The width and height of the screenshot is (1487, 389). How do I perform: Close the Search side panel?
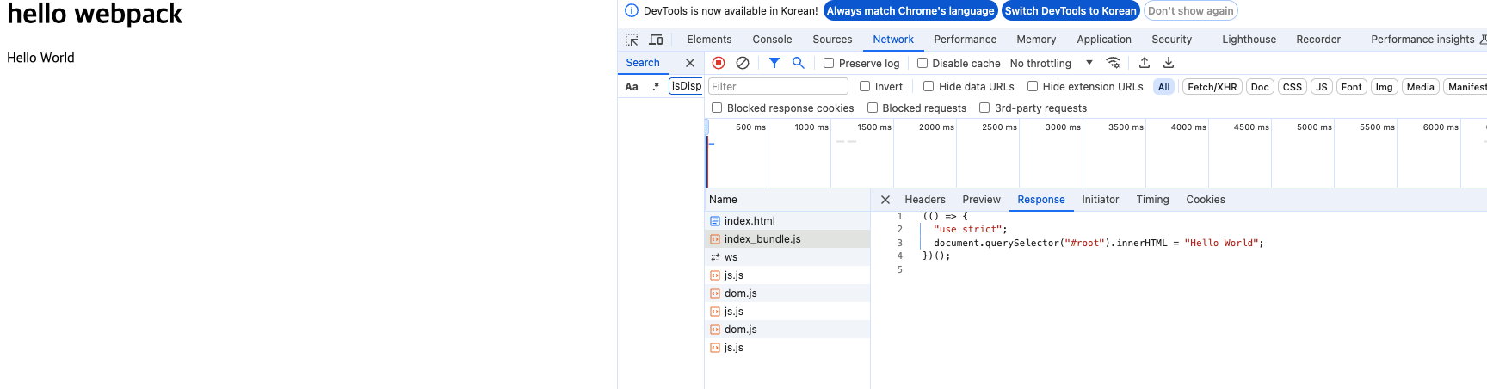click(690, 63)
